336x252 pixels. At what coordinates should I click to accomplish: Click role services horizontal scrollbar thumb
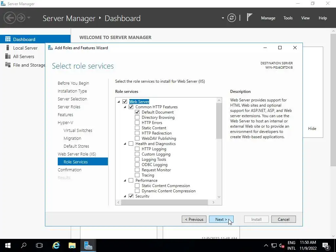point(165,202)
